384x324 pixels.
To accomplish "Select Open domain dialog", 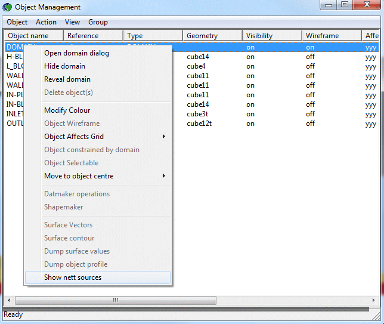I will [76, 53].
